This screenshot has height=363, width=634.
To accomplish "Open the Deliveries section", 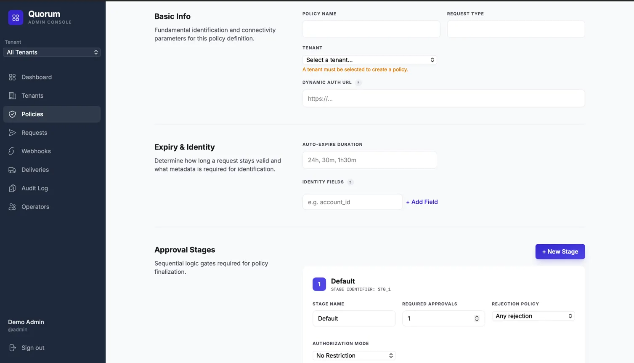I will pos(52,170).
